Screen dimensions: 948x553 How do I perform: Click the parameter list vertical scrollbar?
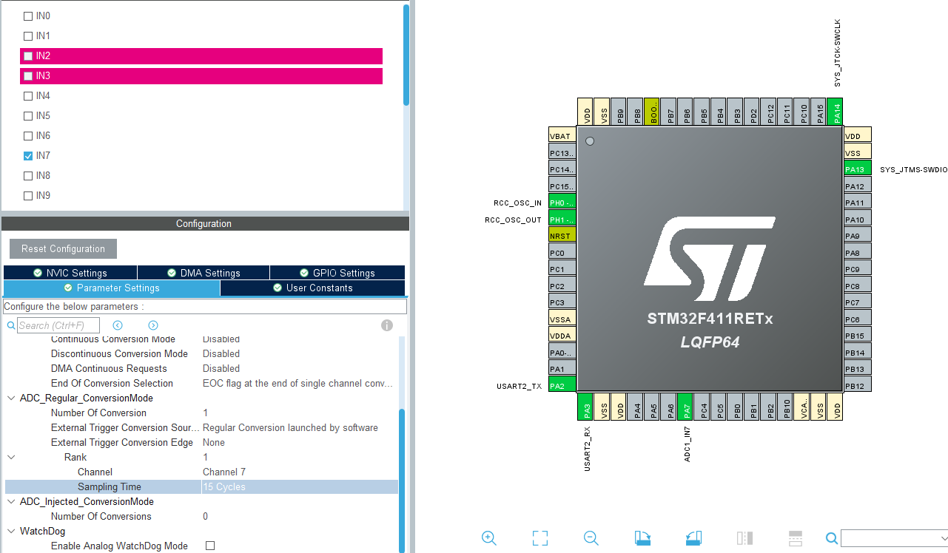(x=403, y=479)
